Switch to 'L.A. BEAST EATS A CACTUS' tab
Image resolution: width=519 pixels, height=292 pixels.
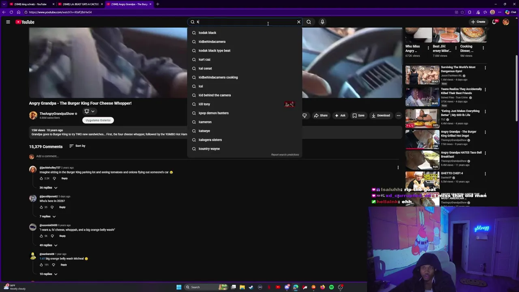click(79, 4)
